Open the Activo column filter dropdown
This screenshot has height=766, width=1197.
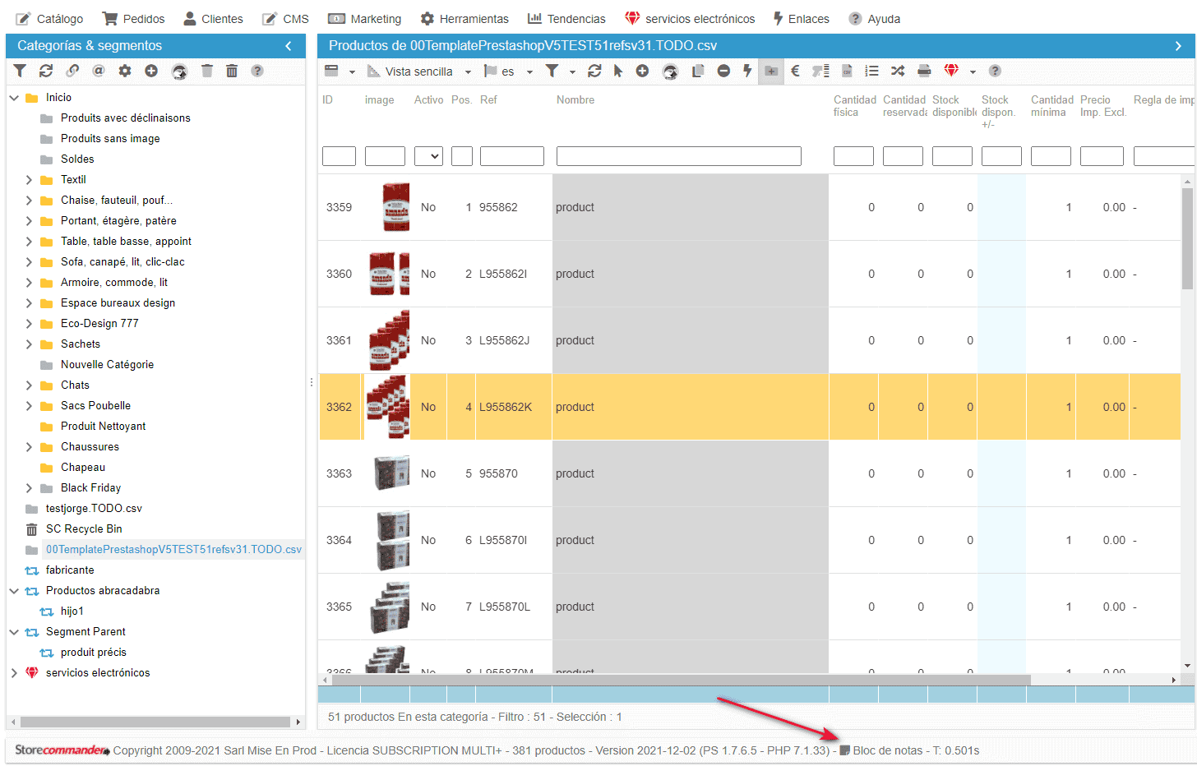click(x=428, y=156)
